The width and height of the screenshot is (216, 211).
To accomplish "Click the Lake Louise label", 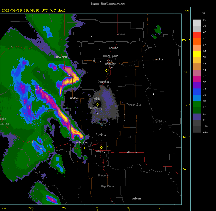I will (5, 121).
